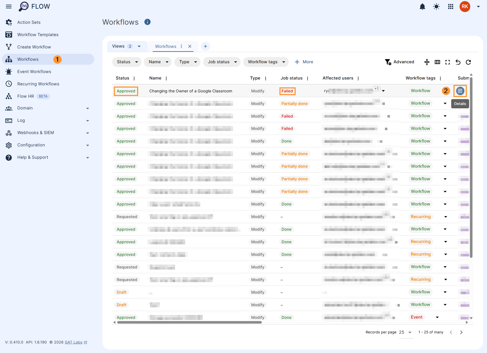Image resolution: width=487 pixels, height=353 pixels.
Task: Toggle fullscreen view of the table
Action: click(448, 62)
